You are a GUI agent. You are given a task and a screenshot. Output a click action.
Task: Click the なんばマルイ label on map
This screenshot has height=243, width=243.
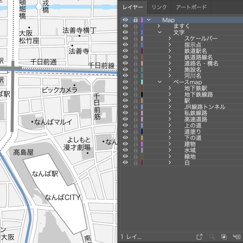click(x=53, y=122)
